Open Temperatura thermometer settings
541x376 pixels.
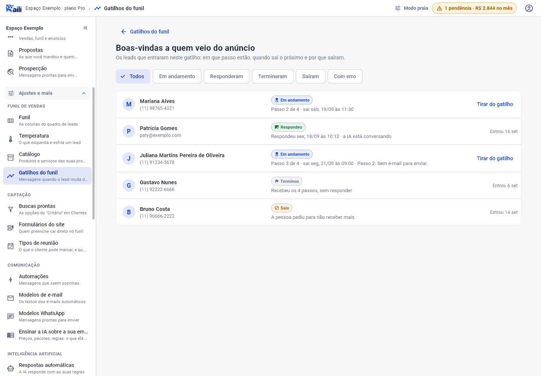click(47, 139)
